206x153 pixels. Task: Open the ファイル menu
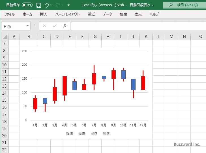point(9,14)
